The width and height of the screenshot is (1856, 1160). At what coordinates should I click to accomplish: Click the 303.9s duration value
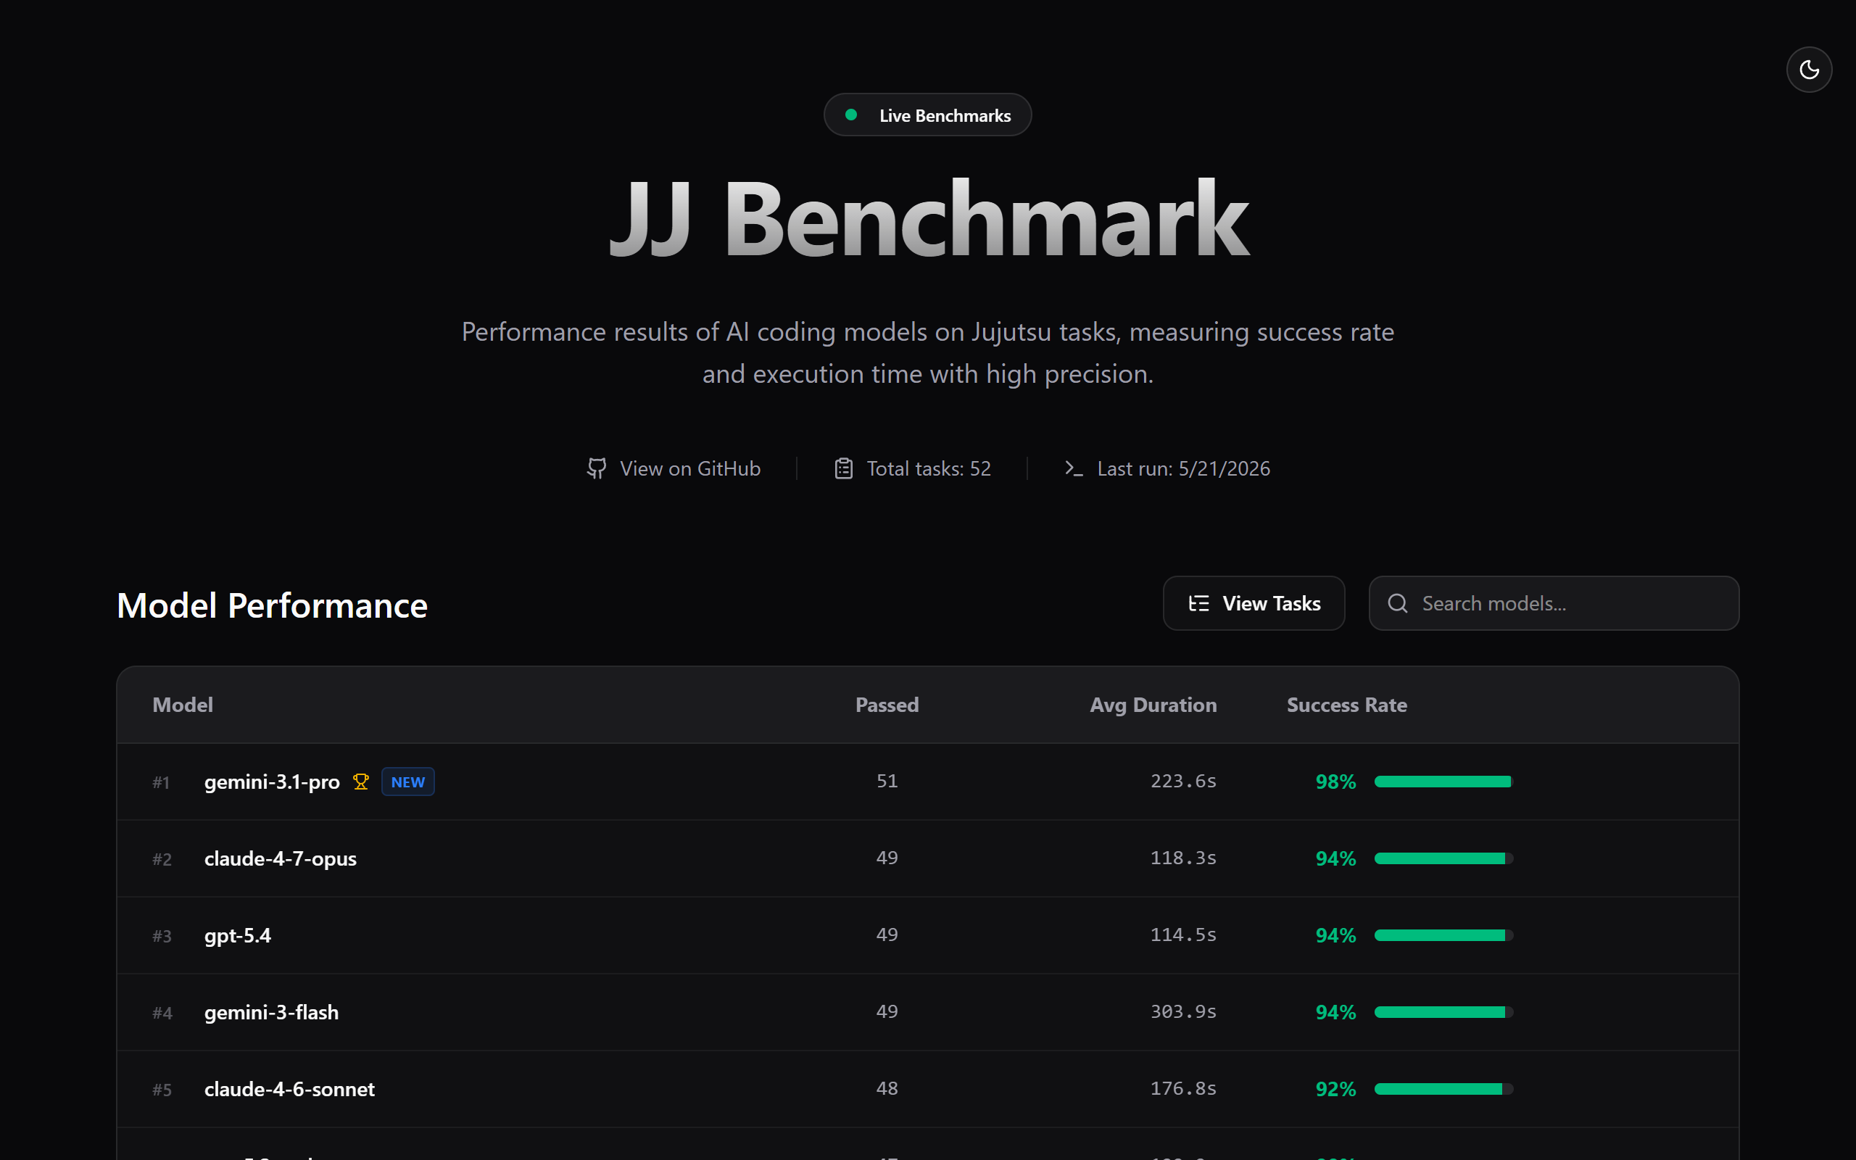point(1183,1011)
